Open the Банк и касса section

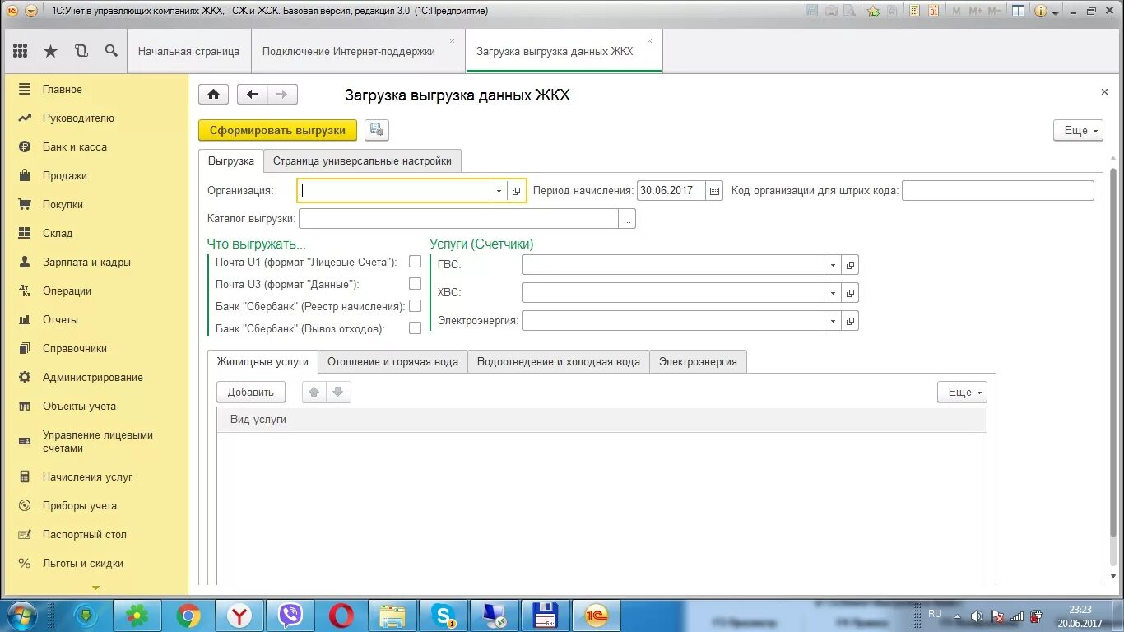95,146
